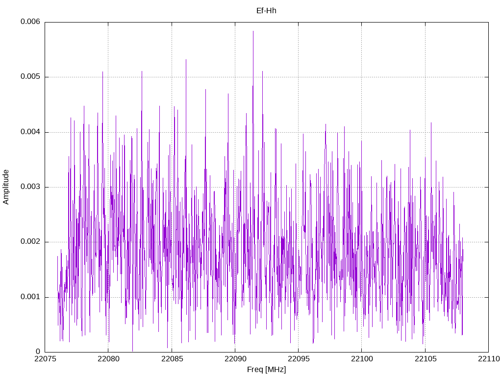Click the 'Amplitude' y-axis label

coord(6,187)
